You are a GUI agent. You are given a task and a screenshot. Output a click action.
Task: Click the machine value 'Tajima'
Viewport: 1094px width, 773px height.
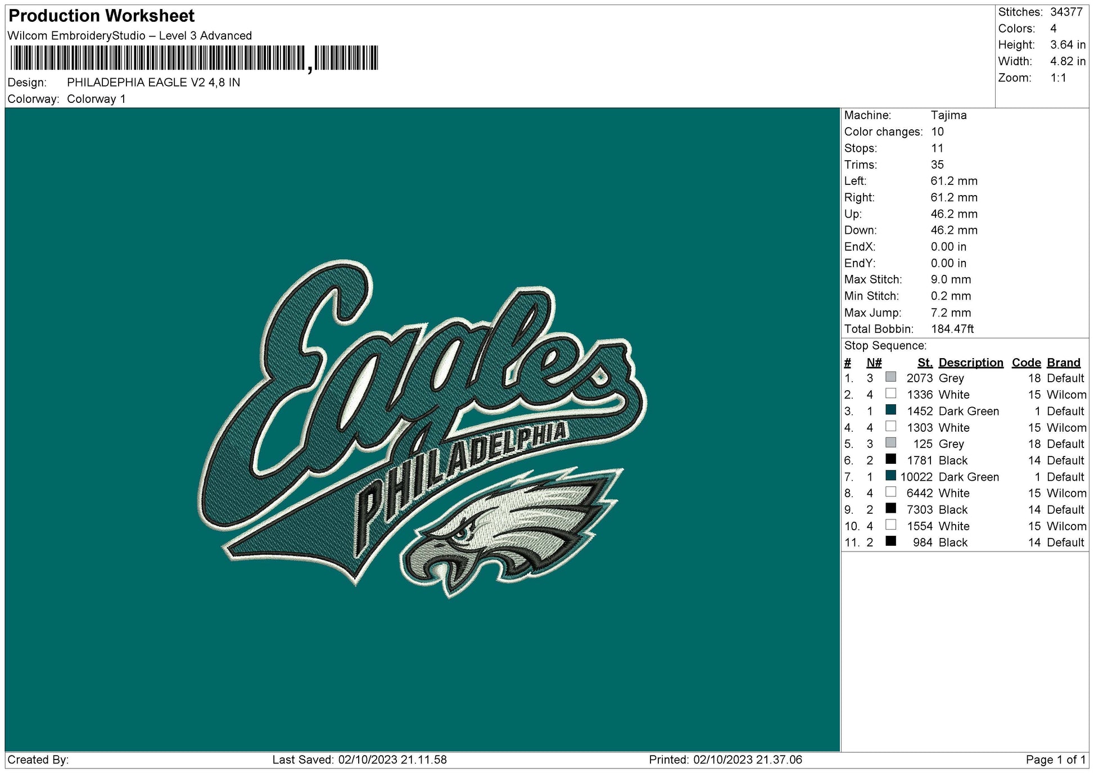click(949, 115)
